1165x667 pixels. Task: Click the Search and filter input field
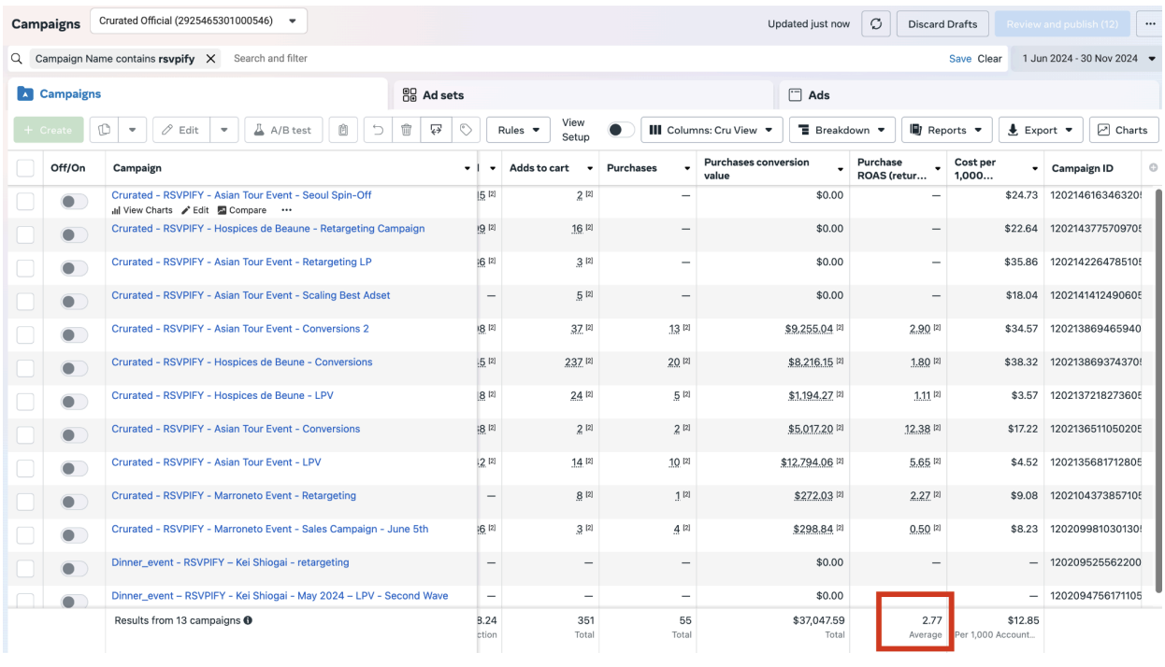tap(580, 58)
